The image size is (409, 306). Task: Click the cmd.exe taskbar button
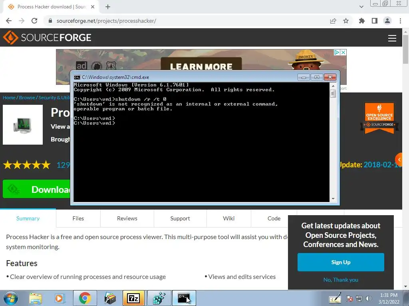(184, 298)
